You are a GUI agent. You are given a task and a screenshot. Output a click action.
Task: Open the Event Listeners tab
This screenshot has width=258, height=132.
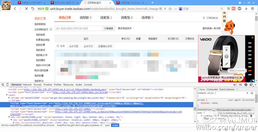pyautogui.click(x=227, y=89)
